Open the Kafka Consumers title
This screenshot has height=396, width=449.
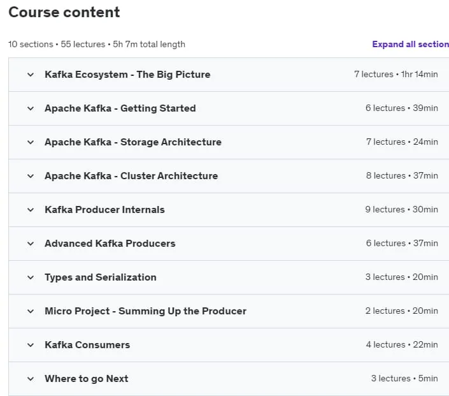87,345
